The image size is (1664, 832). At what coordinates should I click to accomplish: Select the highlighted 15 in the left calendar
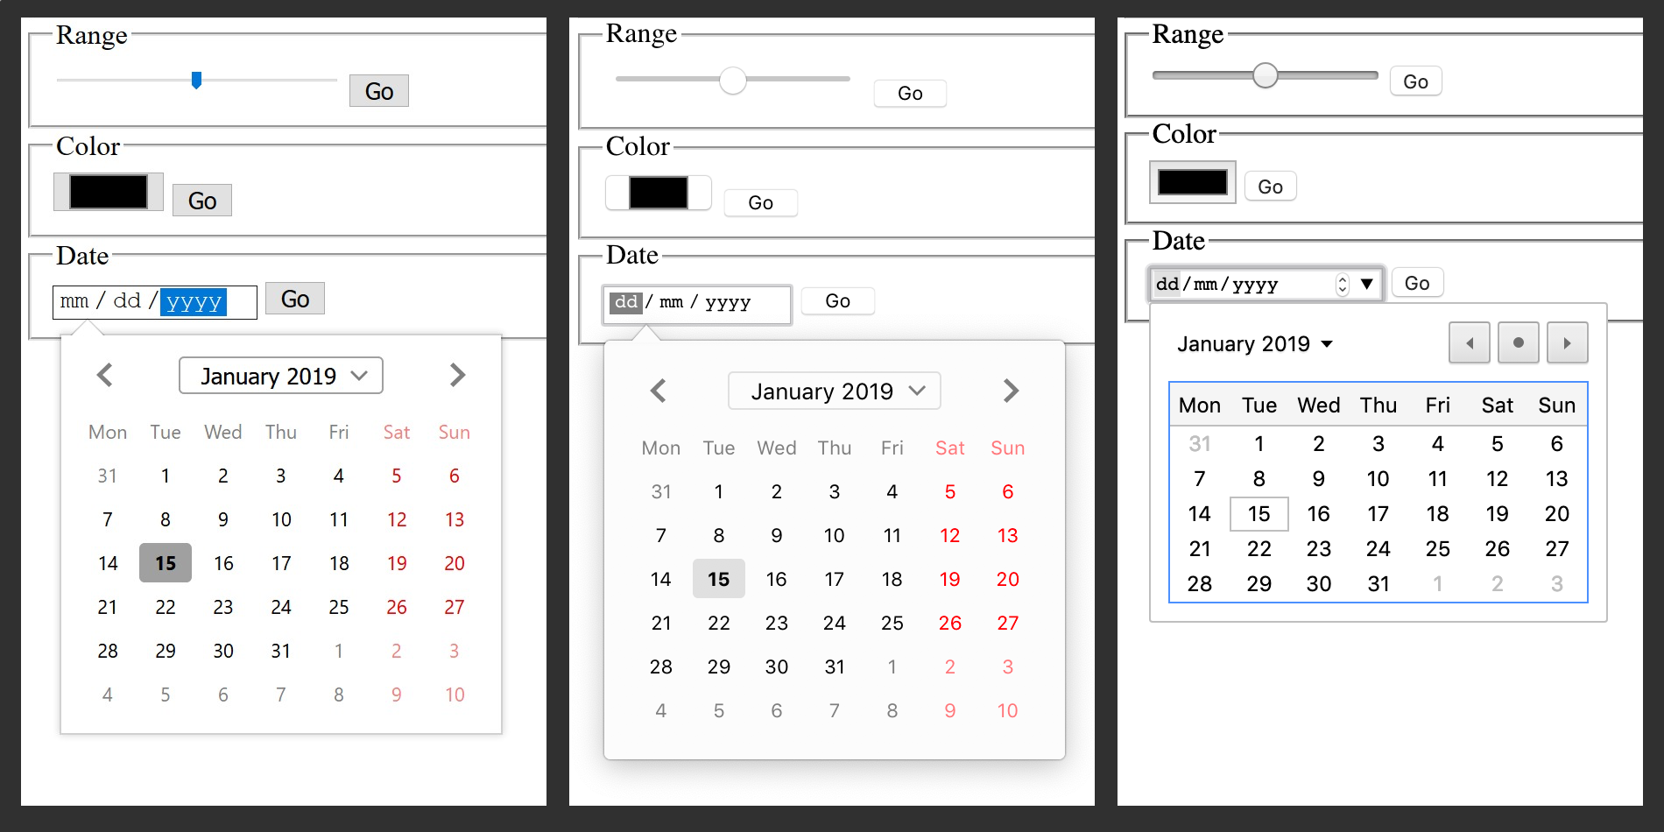166,563
